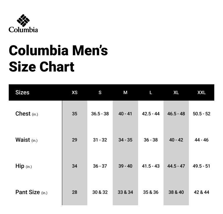Click chest value 36.5 - 38
The width and height of the screenshot is (223, 214).
100,114
